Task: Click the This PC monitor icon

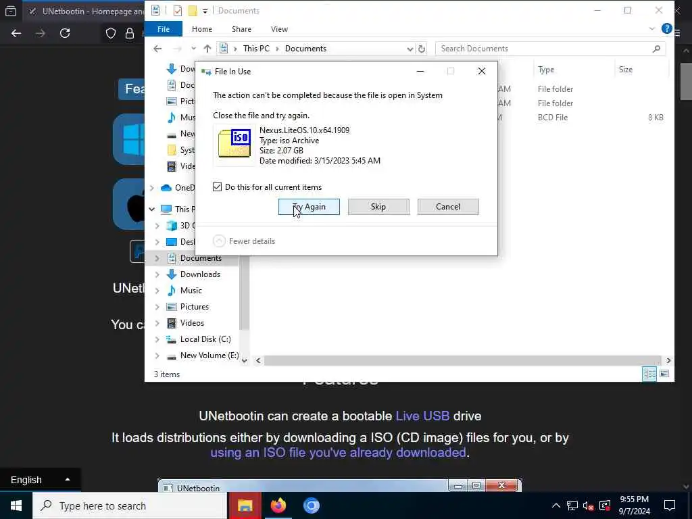Action: pyautogui.click(x=166, y=209)
